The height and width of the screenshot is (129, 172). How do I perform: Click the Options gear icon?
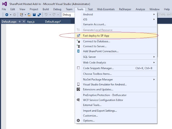(78, 120)
